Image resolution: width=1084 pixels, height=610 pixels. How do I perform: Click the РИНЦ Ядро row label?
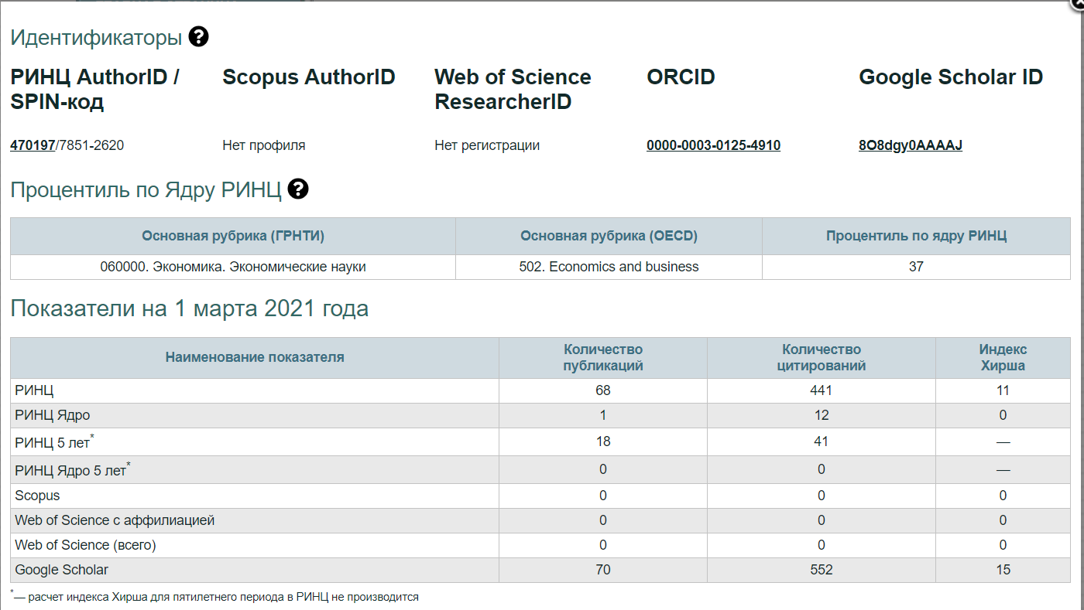point(52,416)
